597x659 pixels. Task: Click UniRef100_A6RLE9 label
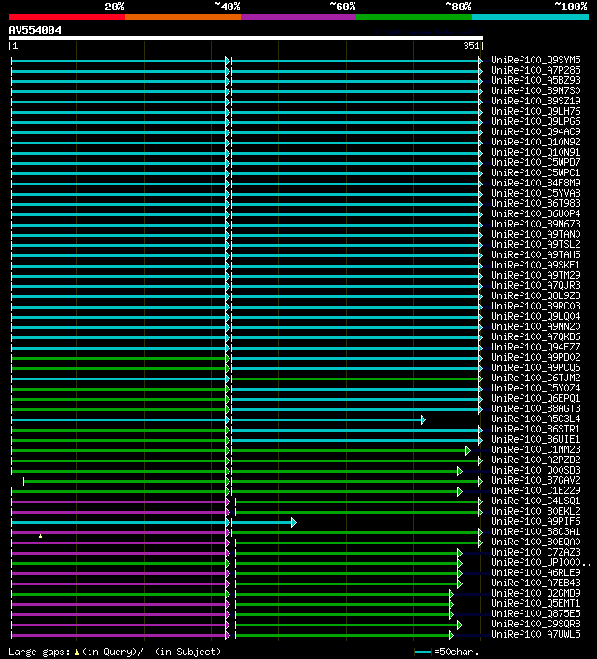(535, 573)
